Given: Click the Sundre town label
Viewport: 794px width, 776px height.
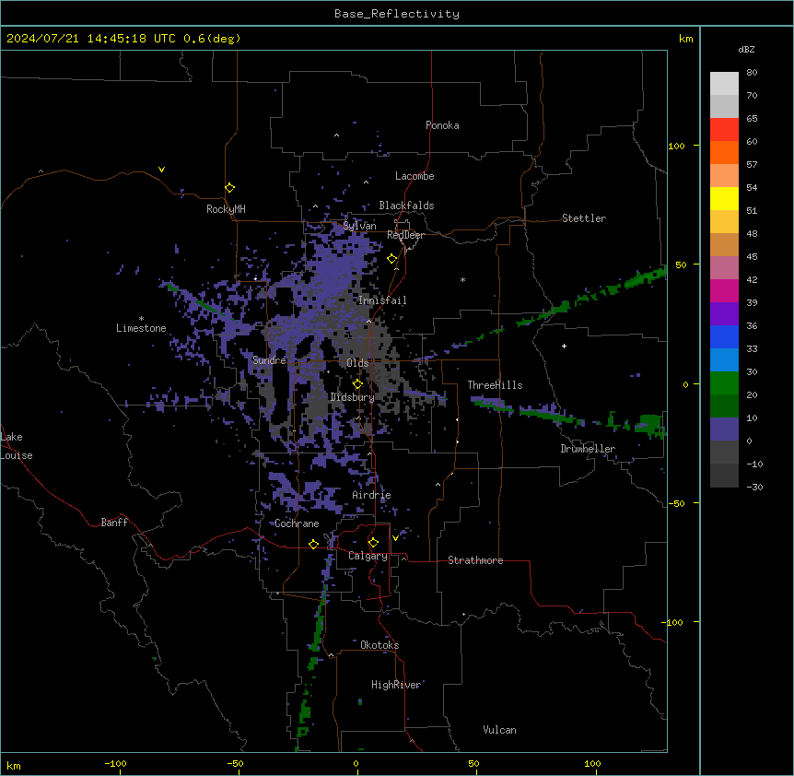Looking at the screenshot, I should (x=269, y=360).
